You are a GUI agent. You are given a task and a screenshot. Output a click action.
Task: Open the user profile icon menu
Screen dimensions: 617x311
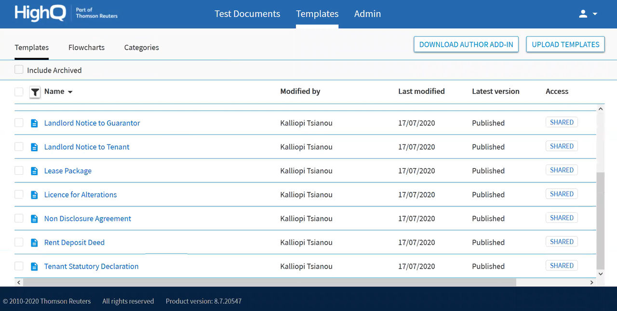(x=583, y=14)
